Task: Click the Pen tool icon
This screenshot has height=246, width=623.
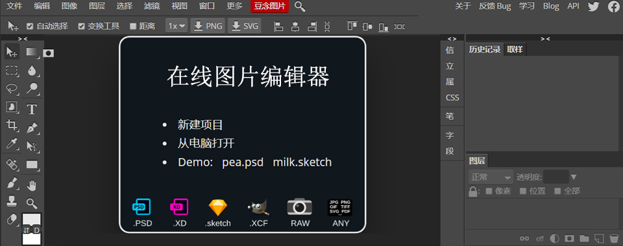Action: pyautogui.click(x=32, y=128)
